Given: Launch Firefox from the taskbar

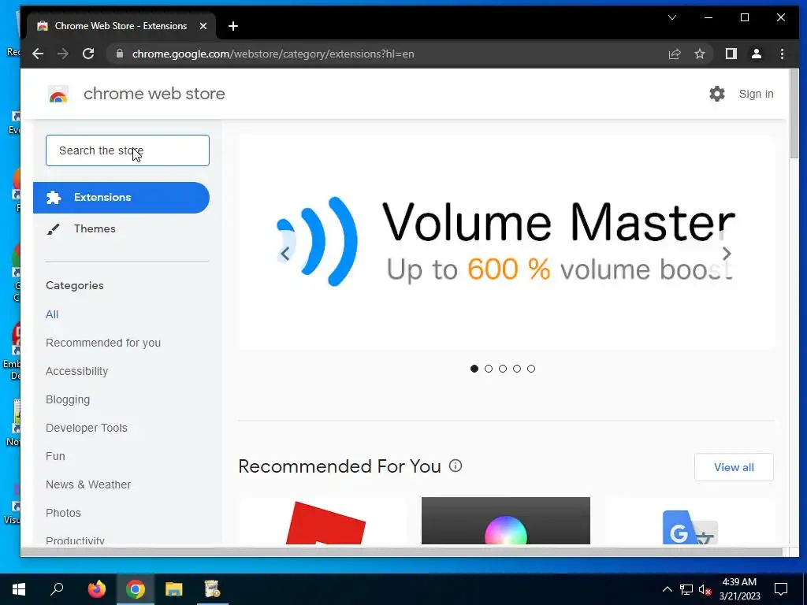Looking at the screenshot, I should click(97, 589).
